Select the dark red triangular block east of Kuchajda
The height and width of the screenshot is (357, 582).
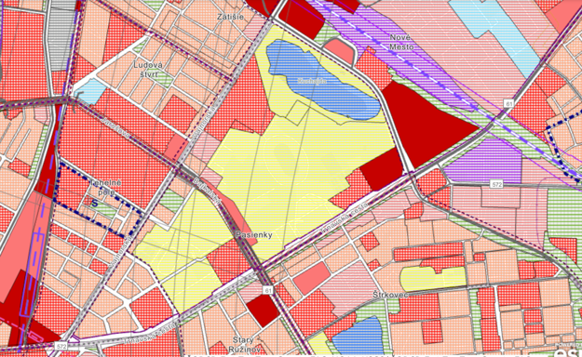point(426,123)
